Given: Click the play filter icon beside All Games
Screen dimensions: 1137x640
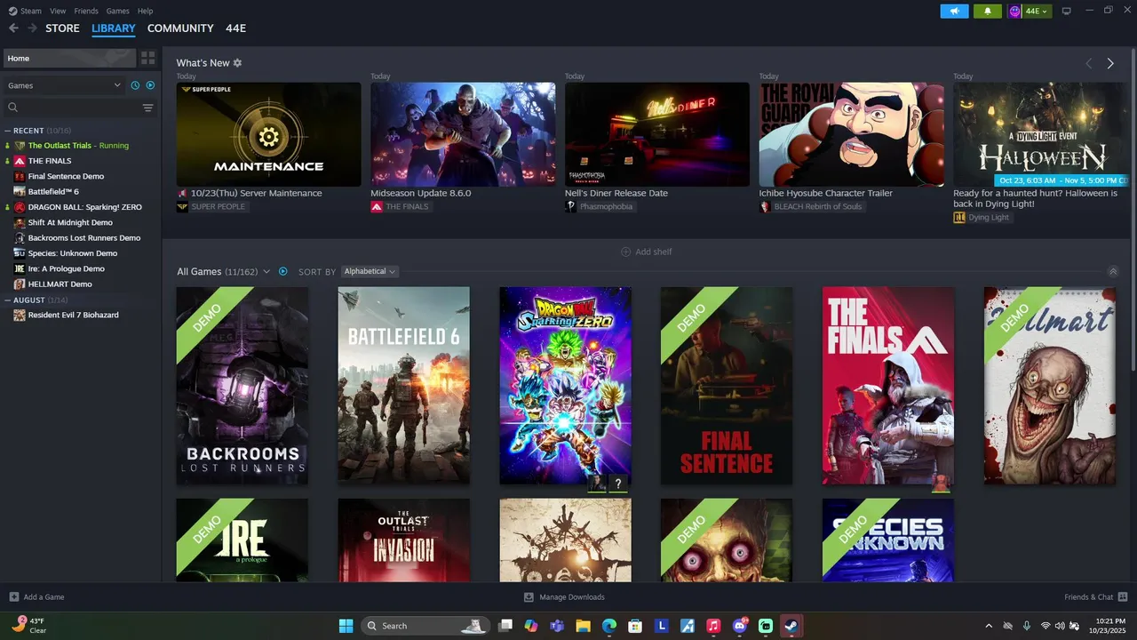Looking at the screenshot, I should click(283, 271).
